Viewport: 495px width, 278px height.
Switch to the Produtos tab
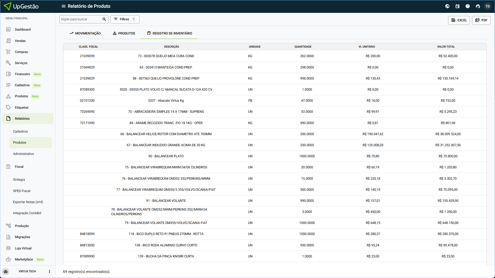(x=124, y=33)
